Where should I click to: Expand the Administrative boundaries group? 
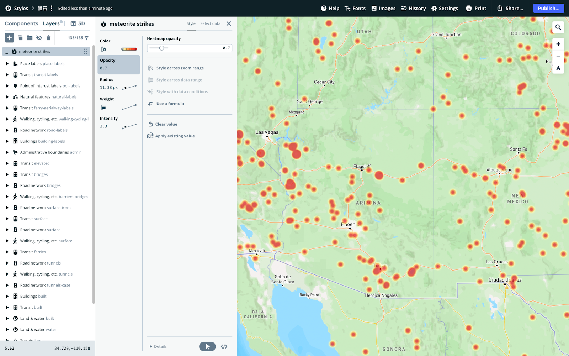tap(7, 152)
